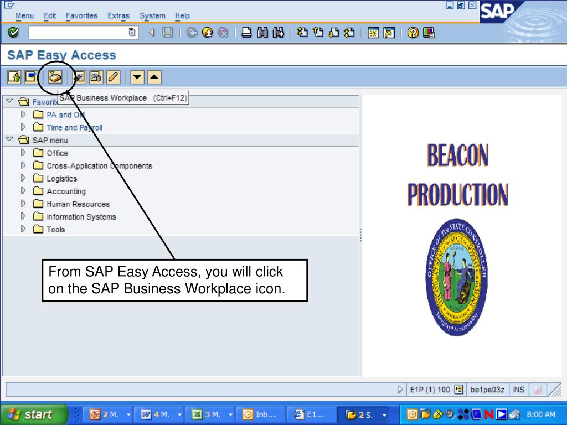Go to Last Page icon
Screen dimensions: 567x425
(x=349, y=33)
